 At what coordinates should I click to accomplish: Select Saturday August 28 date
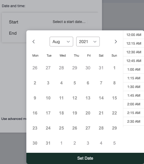click(101, 128)
